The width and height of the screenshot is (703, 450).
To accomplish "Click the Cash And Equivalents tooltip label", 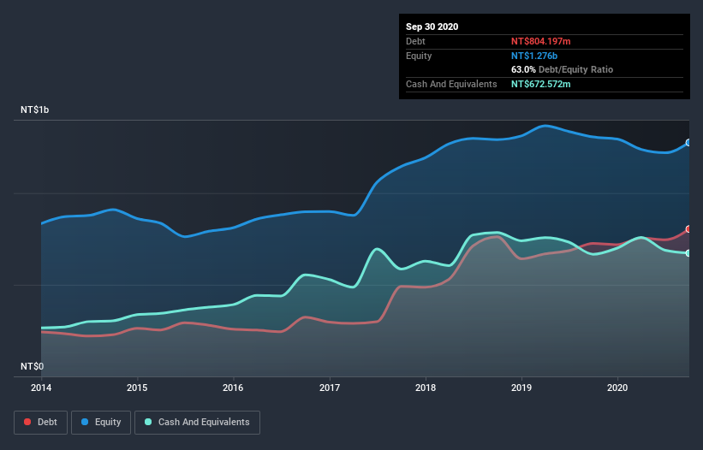I will coord(451,84).
